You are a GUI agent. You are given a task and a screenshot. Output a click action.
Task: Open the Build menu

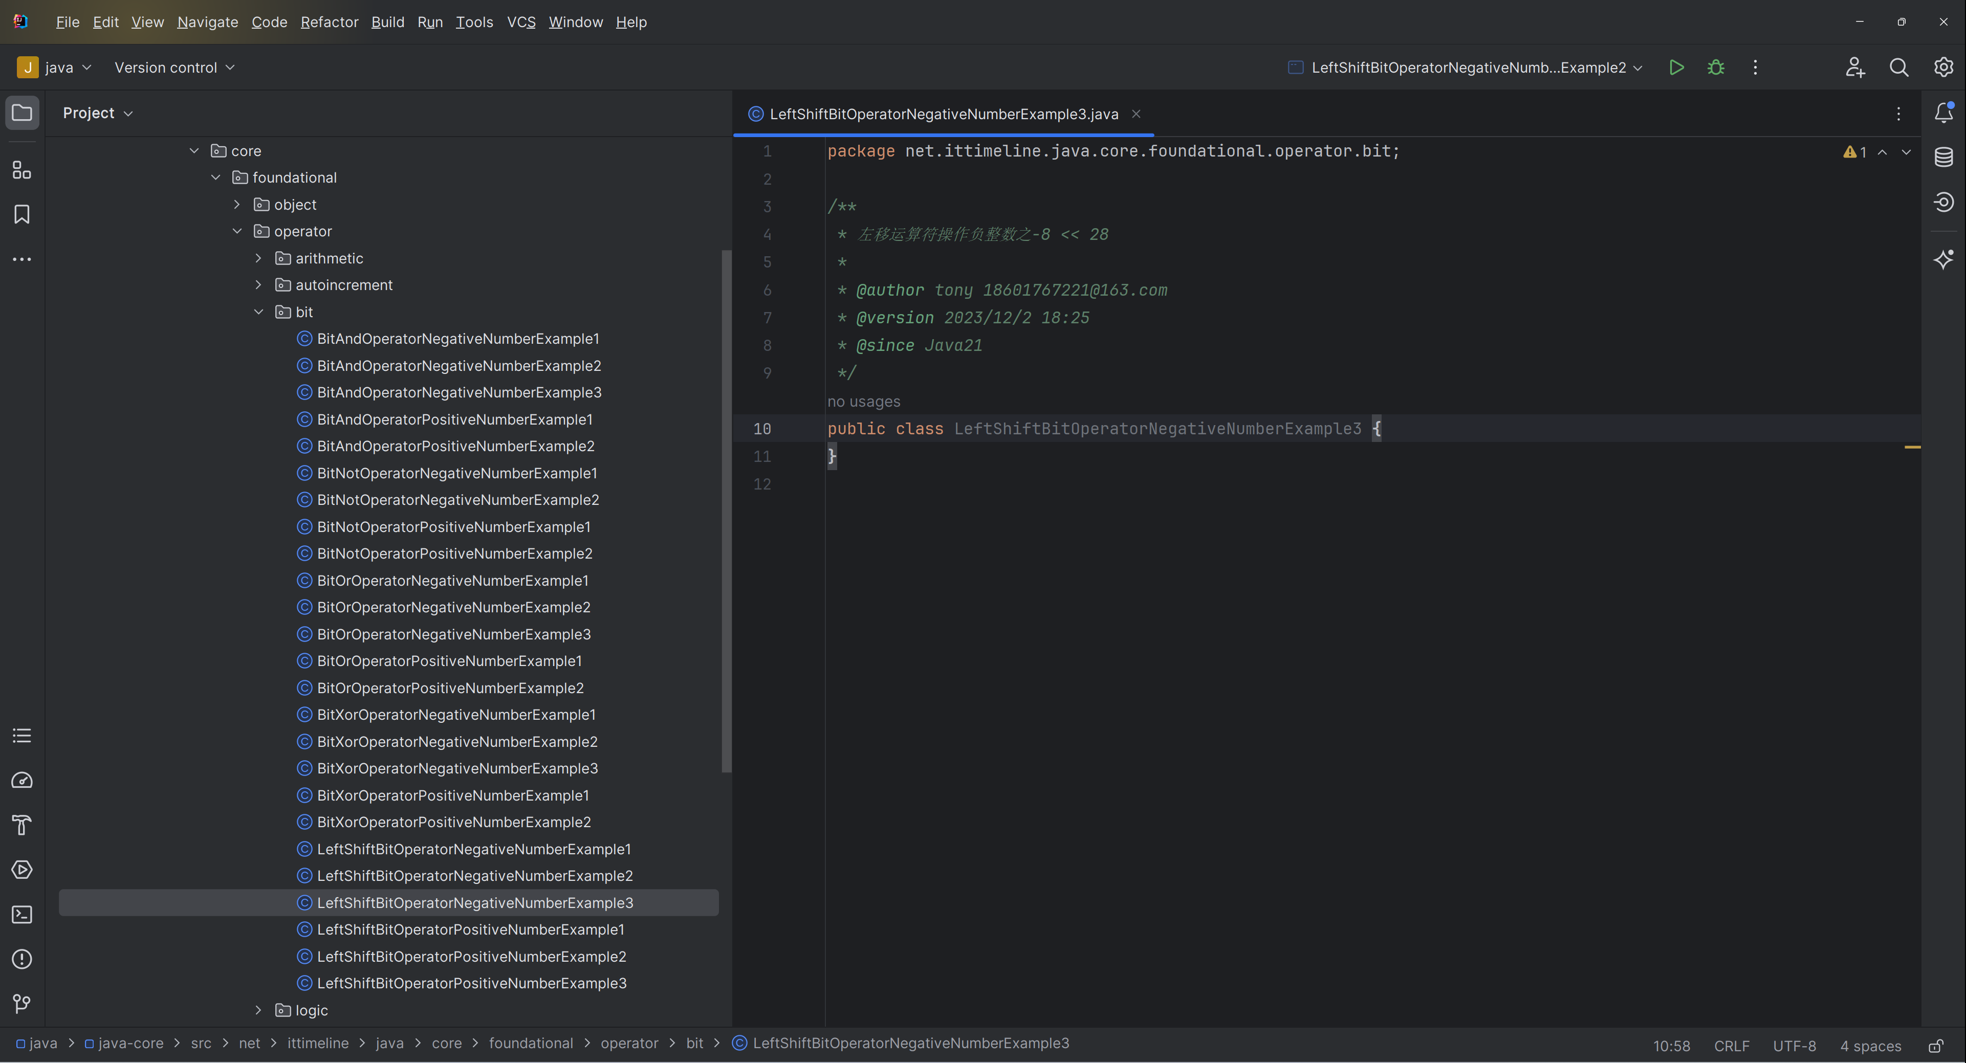(388, 22)
